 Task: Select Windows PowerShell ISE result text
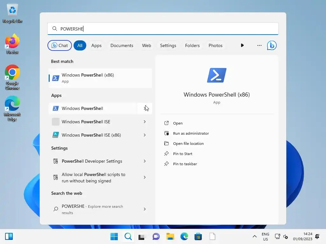[86, 122]
